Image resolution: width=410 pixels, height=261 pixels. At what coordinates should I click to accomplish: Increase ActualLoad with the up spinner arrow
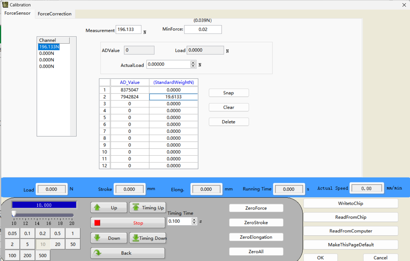click(193, 63)
